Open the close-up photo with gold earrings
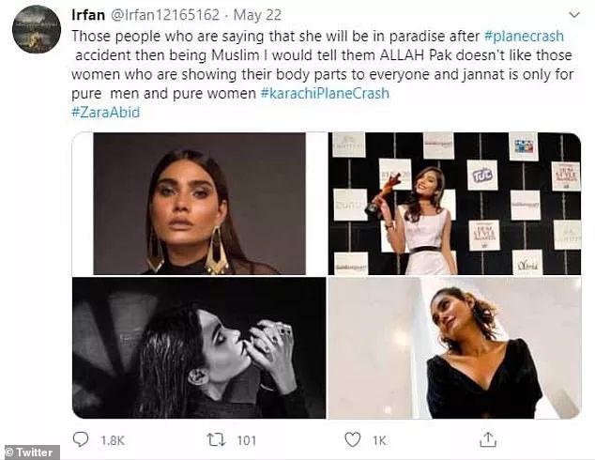This screenshot has width=595, height=460. [200, 204]
